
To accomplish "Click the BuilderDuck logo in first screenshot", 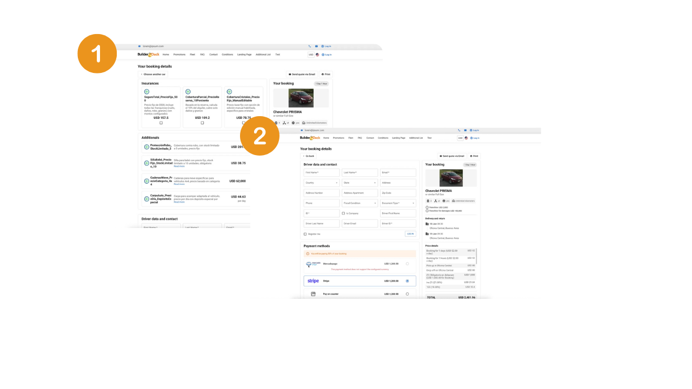I will coord(148,55).
